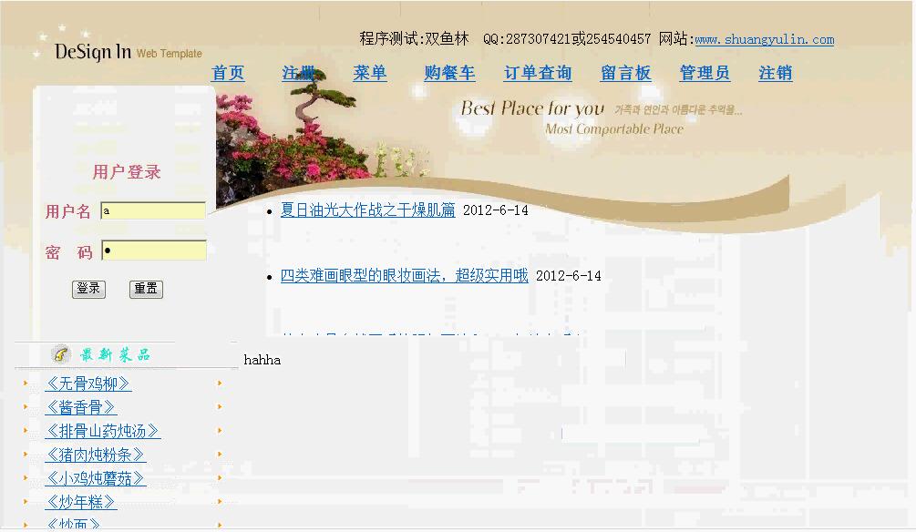Click the Best Place for you banner text
Image resolution: width=916 pixels, height=532 pixels.
point(532,108)
